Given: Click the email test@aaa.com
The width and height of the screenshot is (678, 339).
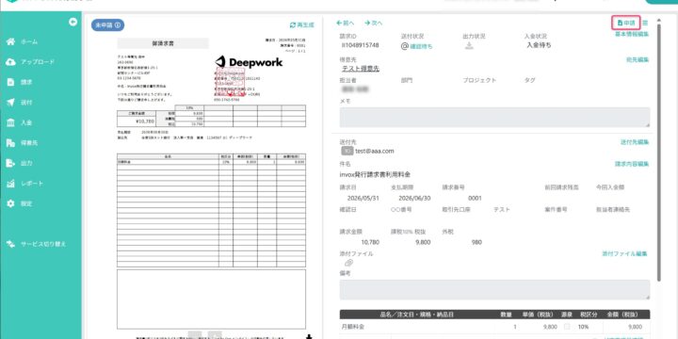Looking at the screenshot, I should click(x=375, y=152).
